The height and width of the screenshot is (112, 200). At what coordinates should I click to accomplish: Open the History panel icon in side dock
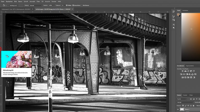173,11
